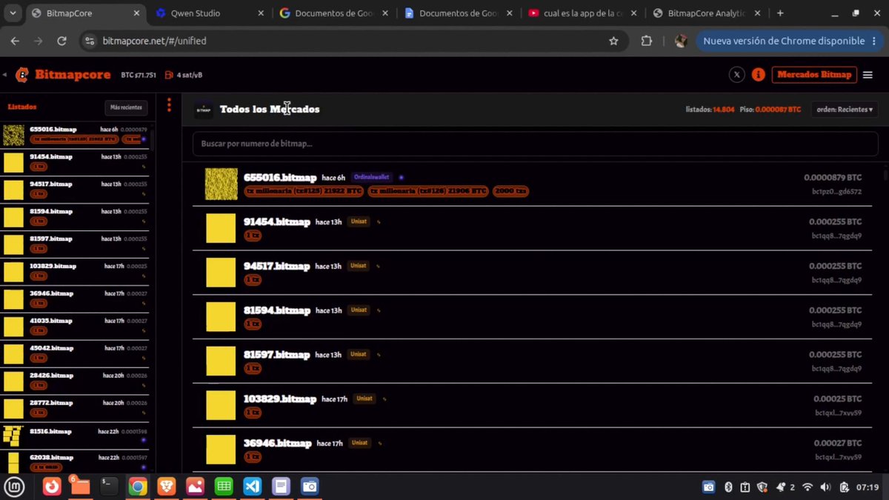This screenshot has height=500, width=889.
Task: Expand the 'orden: Recientes' dropdown
Action: click(844, 110)
